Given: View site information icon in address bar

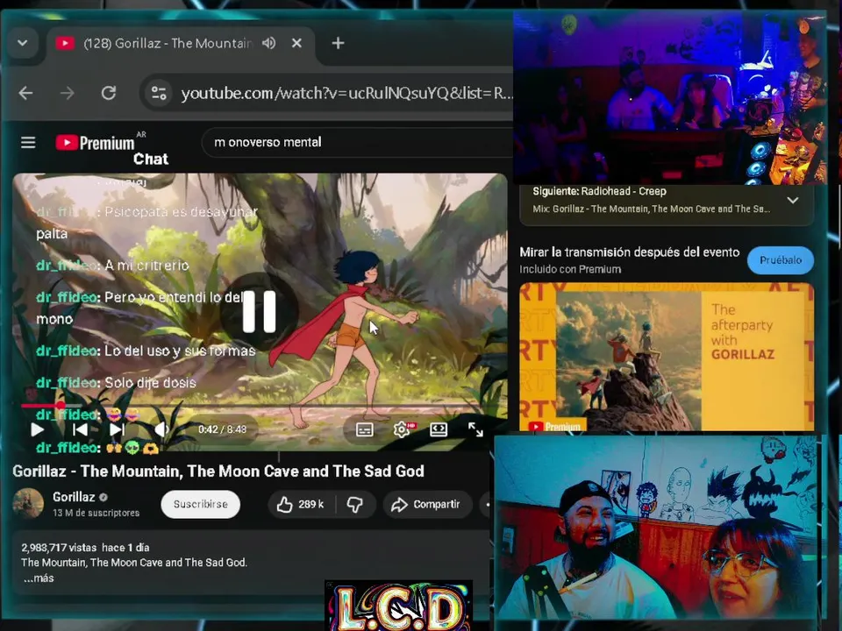Looking at the screenshot, I should (159, 94).
